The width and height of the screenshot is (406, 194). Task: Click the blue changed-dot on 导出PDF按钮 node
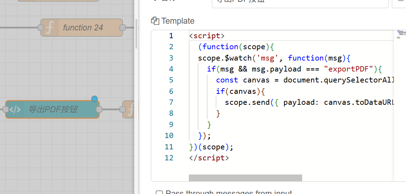pos(95,98)
